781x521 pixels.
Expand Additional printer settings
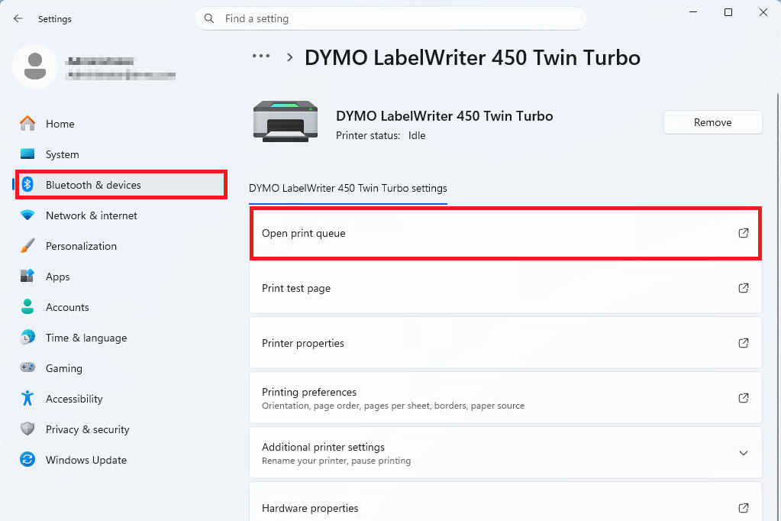click(505, 453)
